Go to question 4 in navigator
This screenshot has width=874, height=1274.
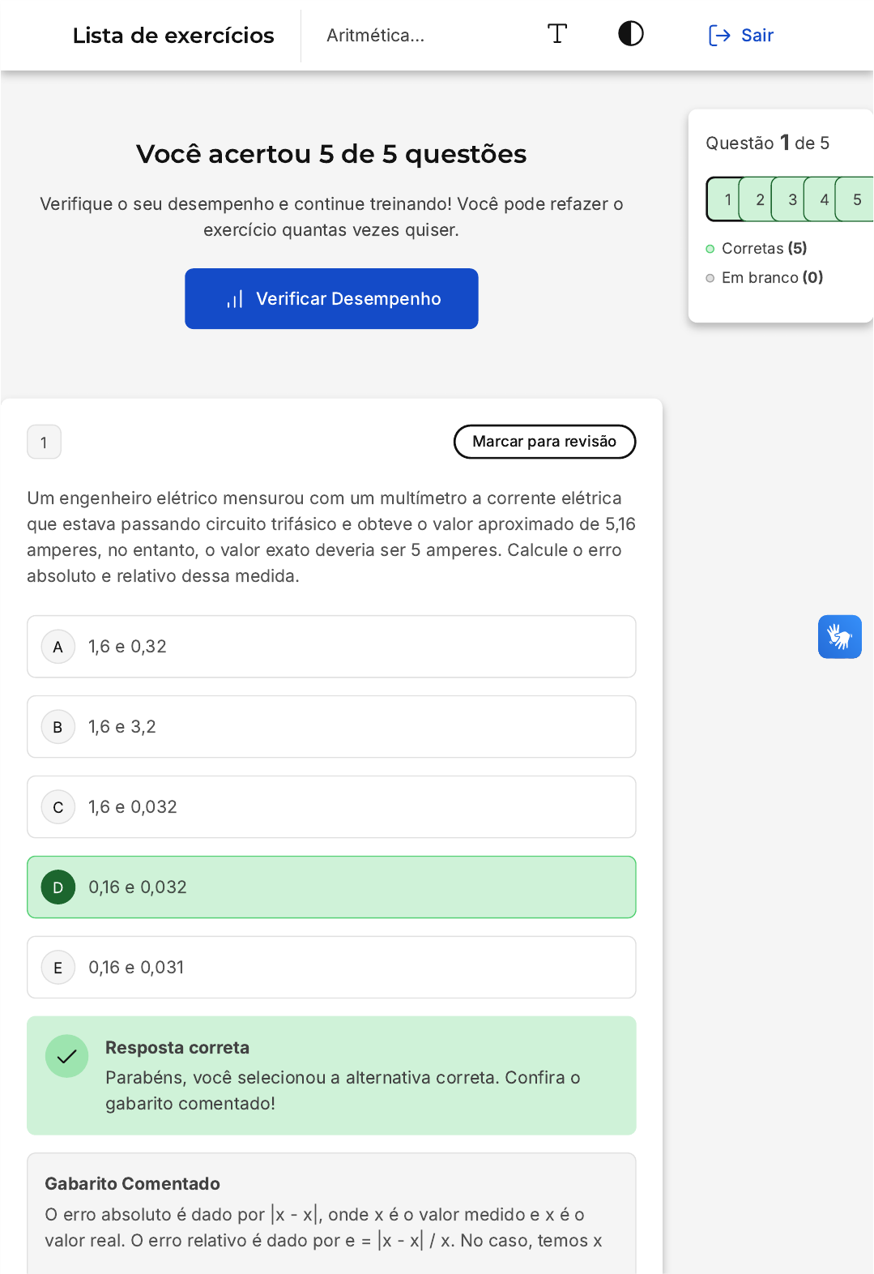[x=824, y=199]
